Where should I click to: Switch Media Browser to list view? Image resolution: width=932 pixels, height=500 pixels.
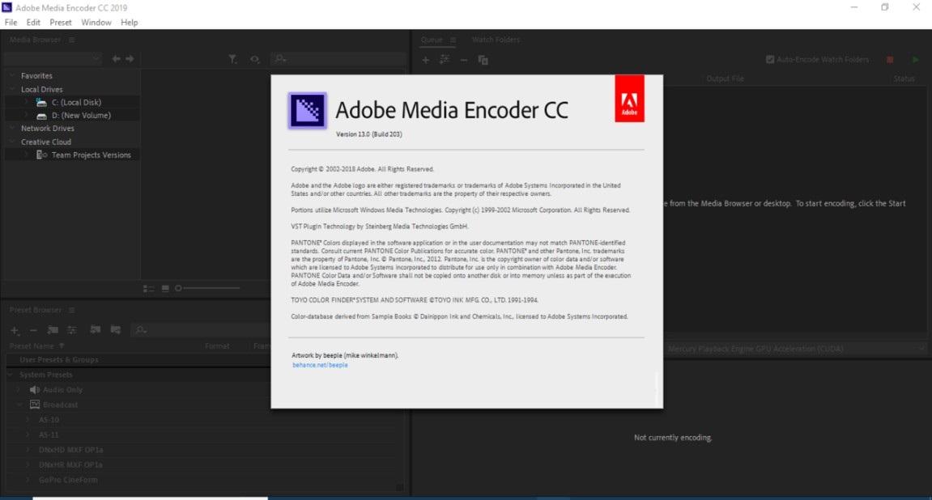(x=149, y=289)
